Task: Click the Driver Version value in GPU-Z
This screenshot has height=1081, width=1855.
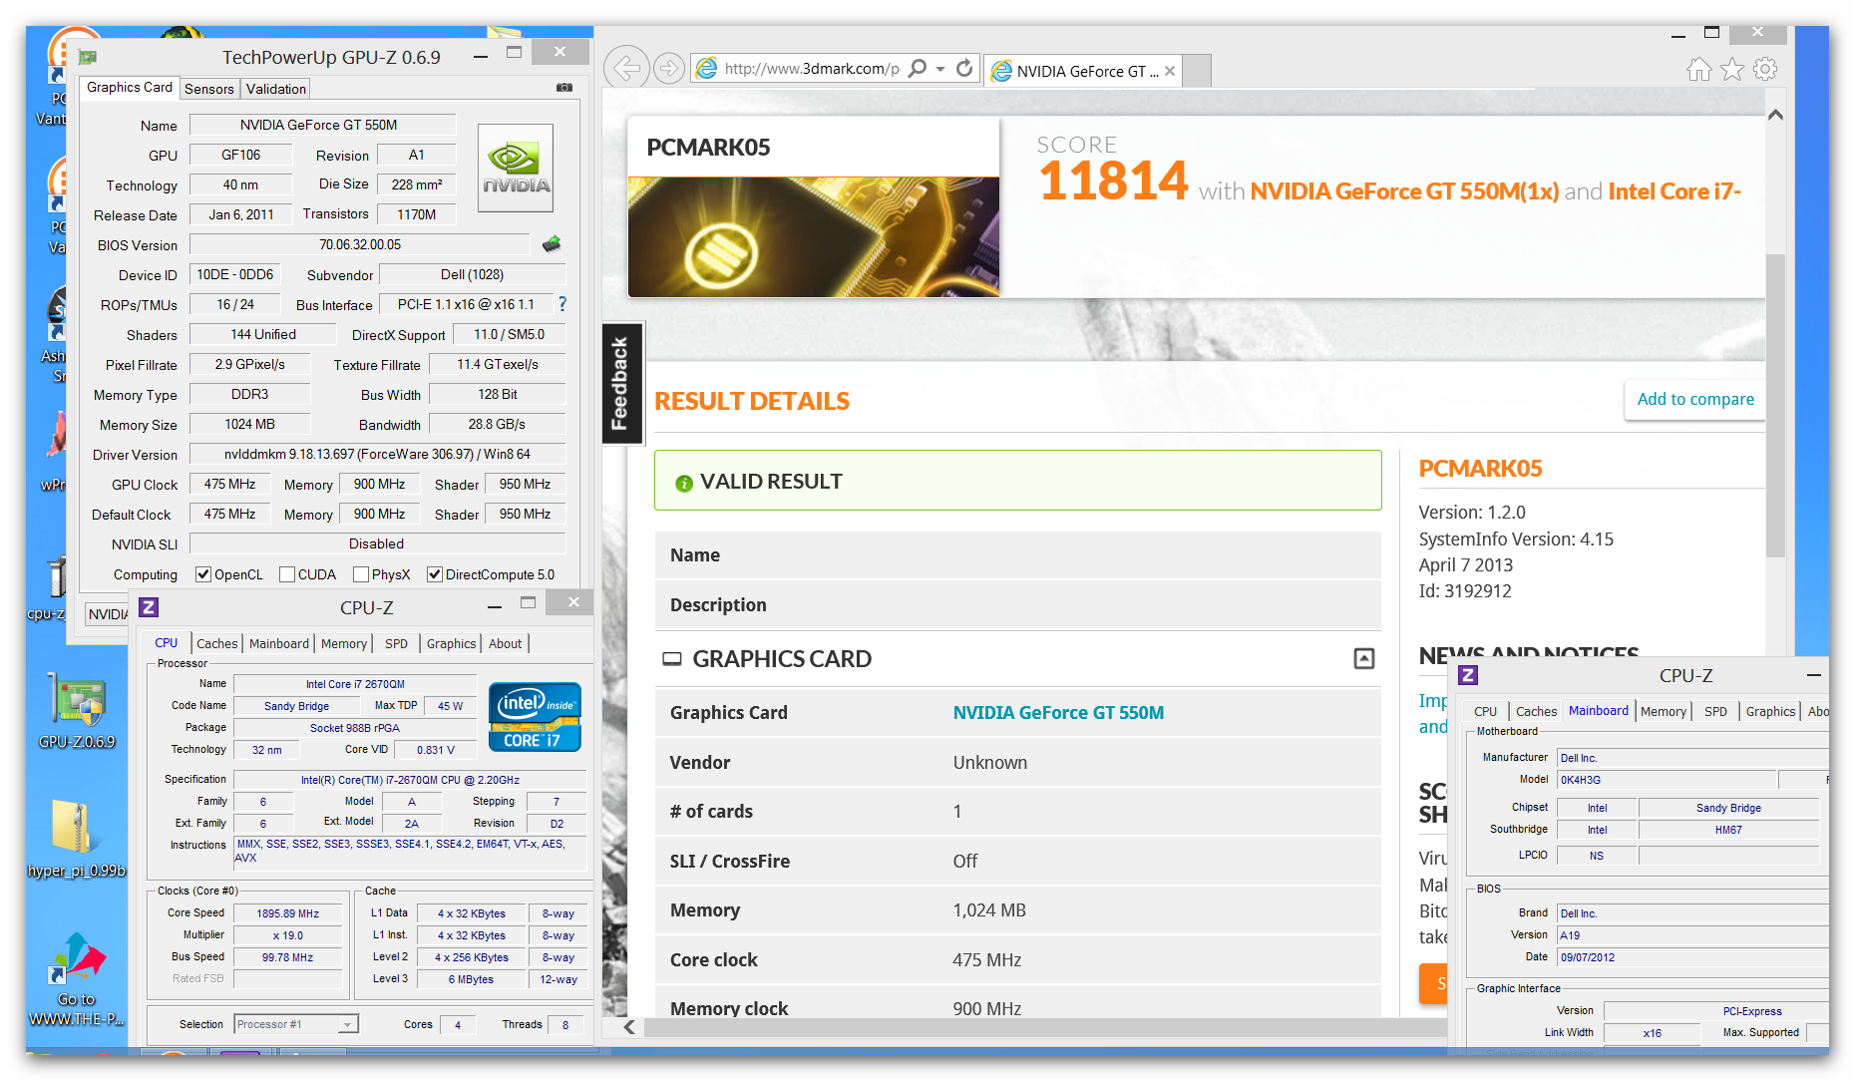Action: tap(377, 454)
